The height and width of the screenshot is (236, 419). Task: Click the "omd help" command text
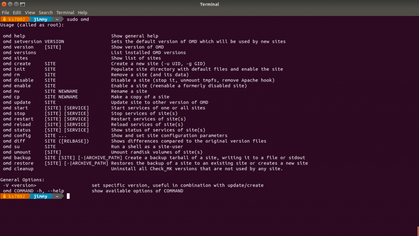14,36
